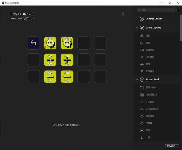Image resolution: width=182 pixels, height=150 pixels.
Task: Select the chat bubble key above 直播 plus
Action: [67, 43]
